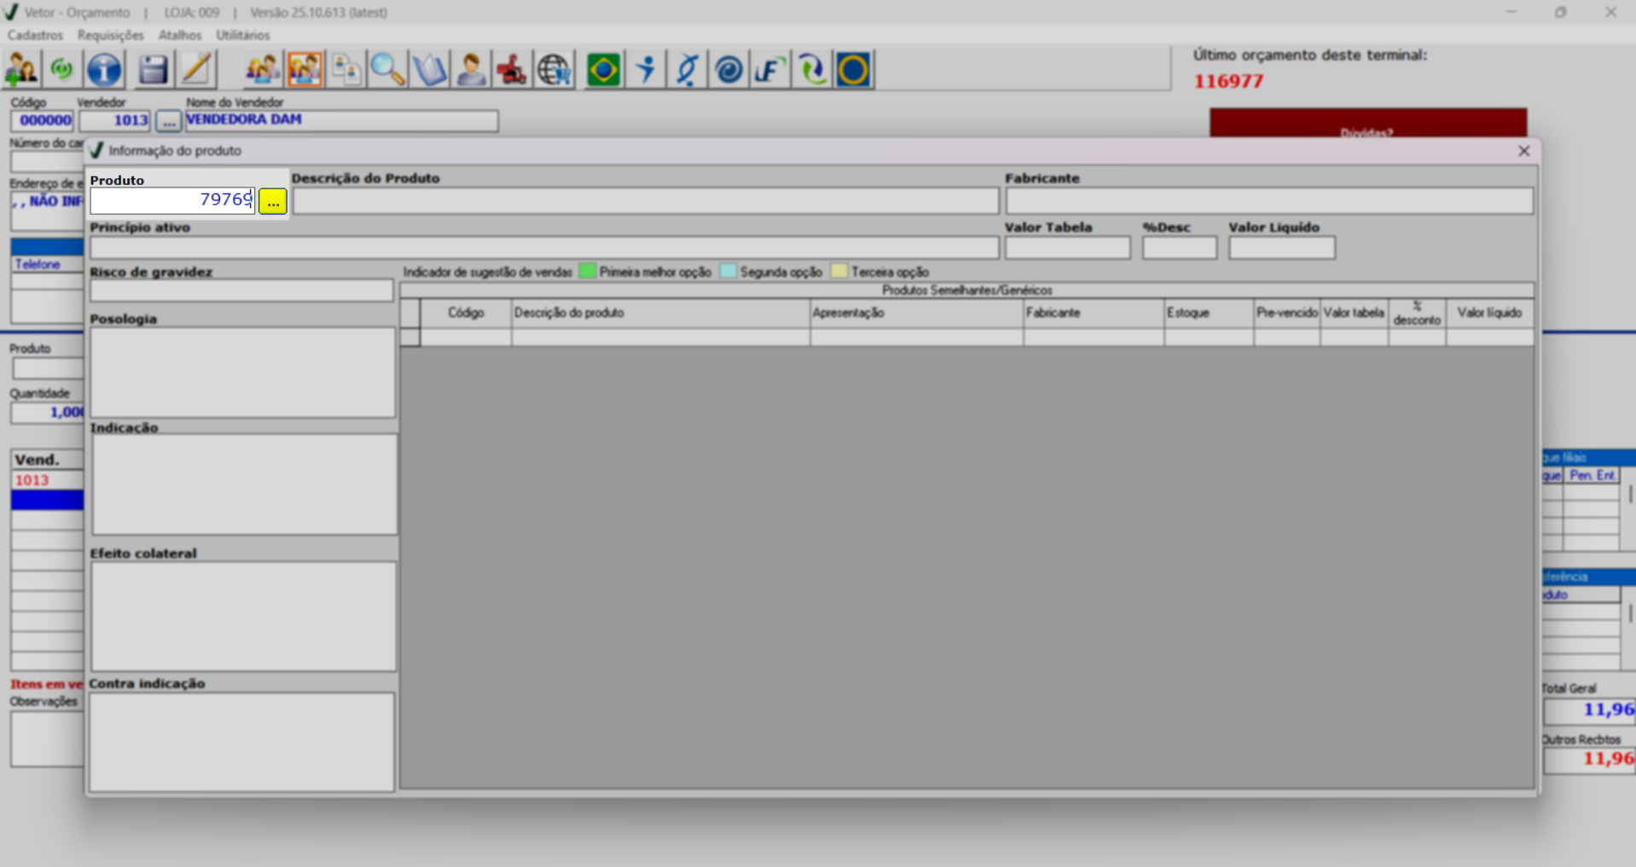
Task: Click the vendedor lookup ellipsis button
Action: coord(169,122)
